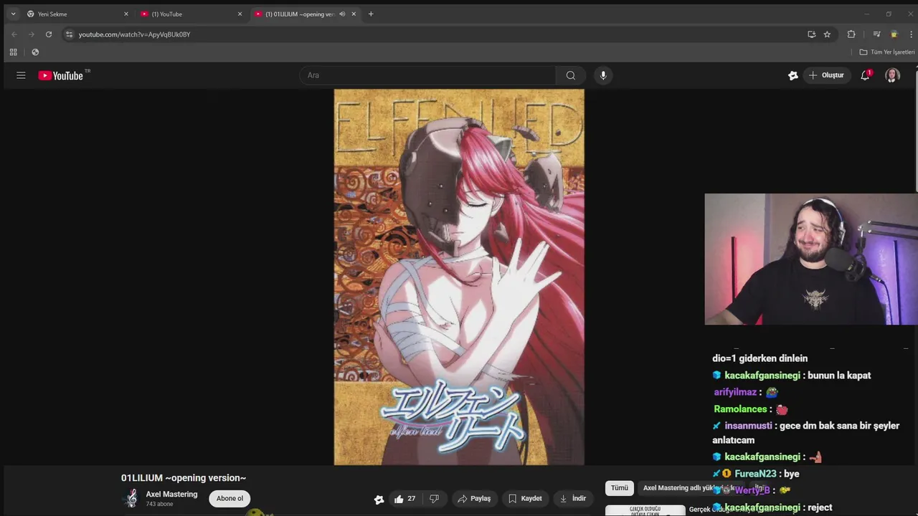Screen dimensions: 918x516
Task: Click kacakafgansinegi reject chat message
Action: (772, 507)
